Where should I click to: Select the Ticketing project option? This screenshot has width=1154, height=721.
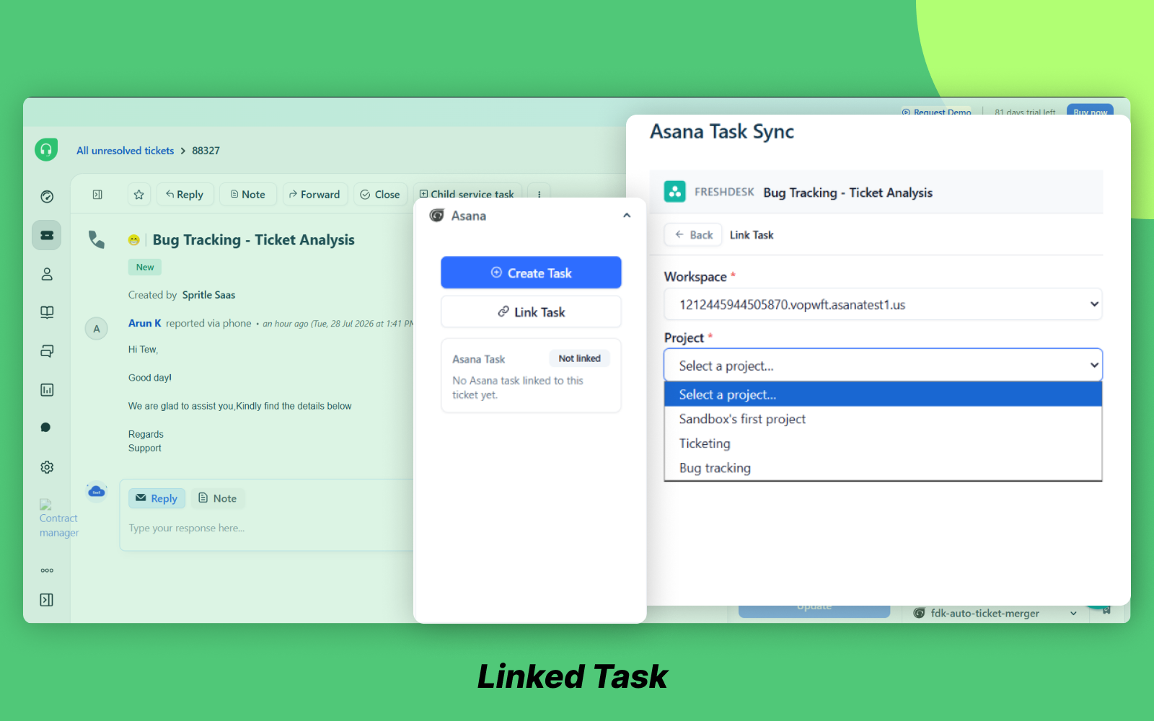883,443
